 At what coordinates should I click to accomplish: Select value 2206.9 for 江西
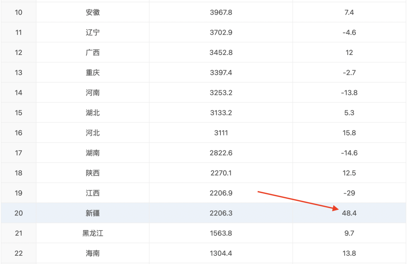point(221,193)
